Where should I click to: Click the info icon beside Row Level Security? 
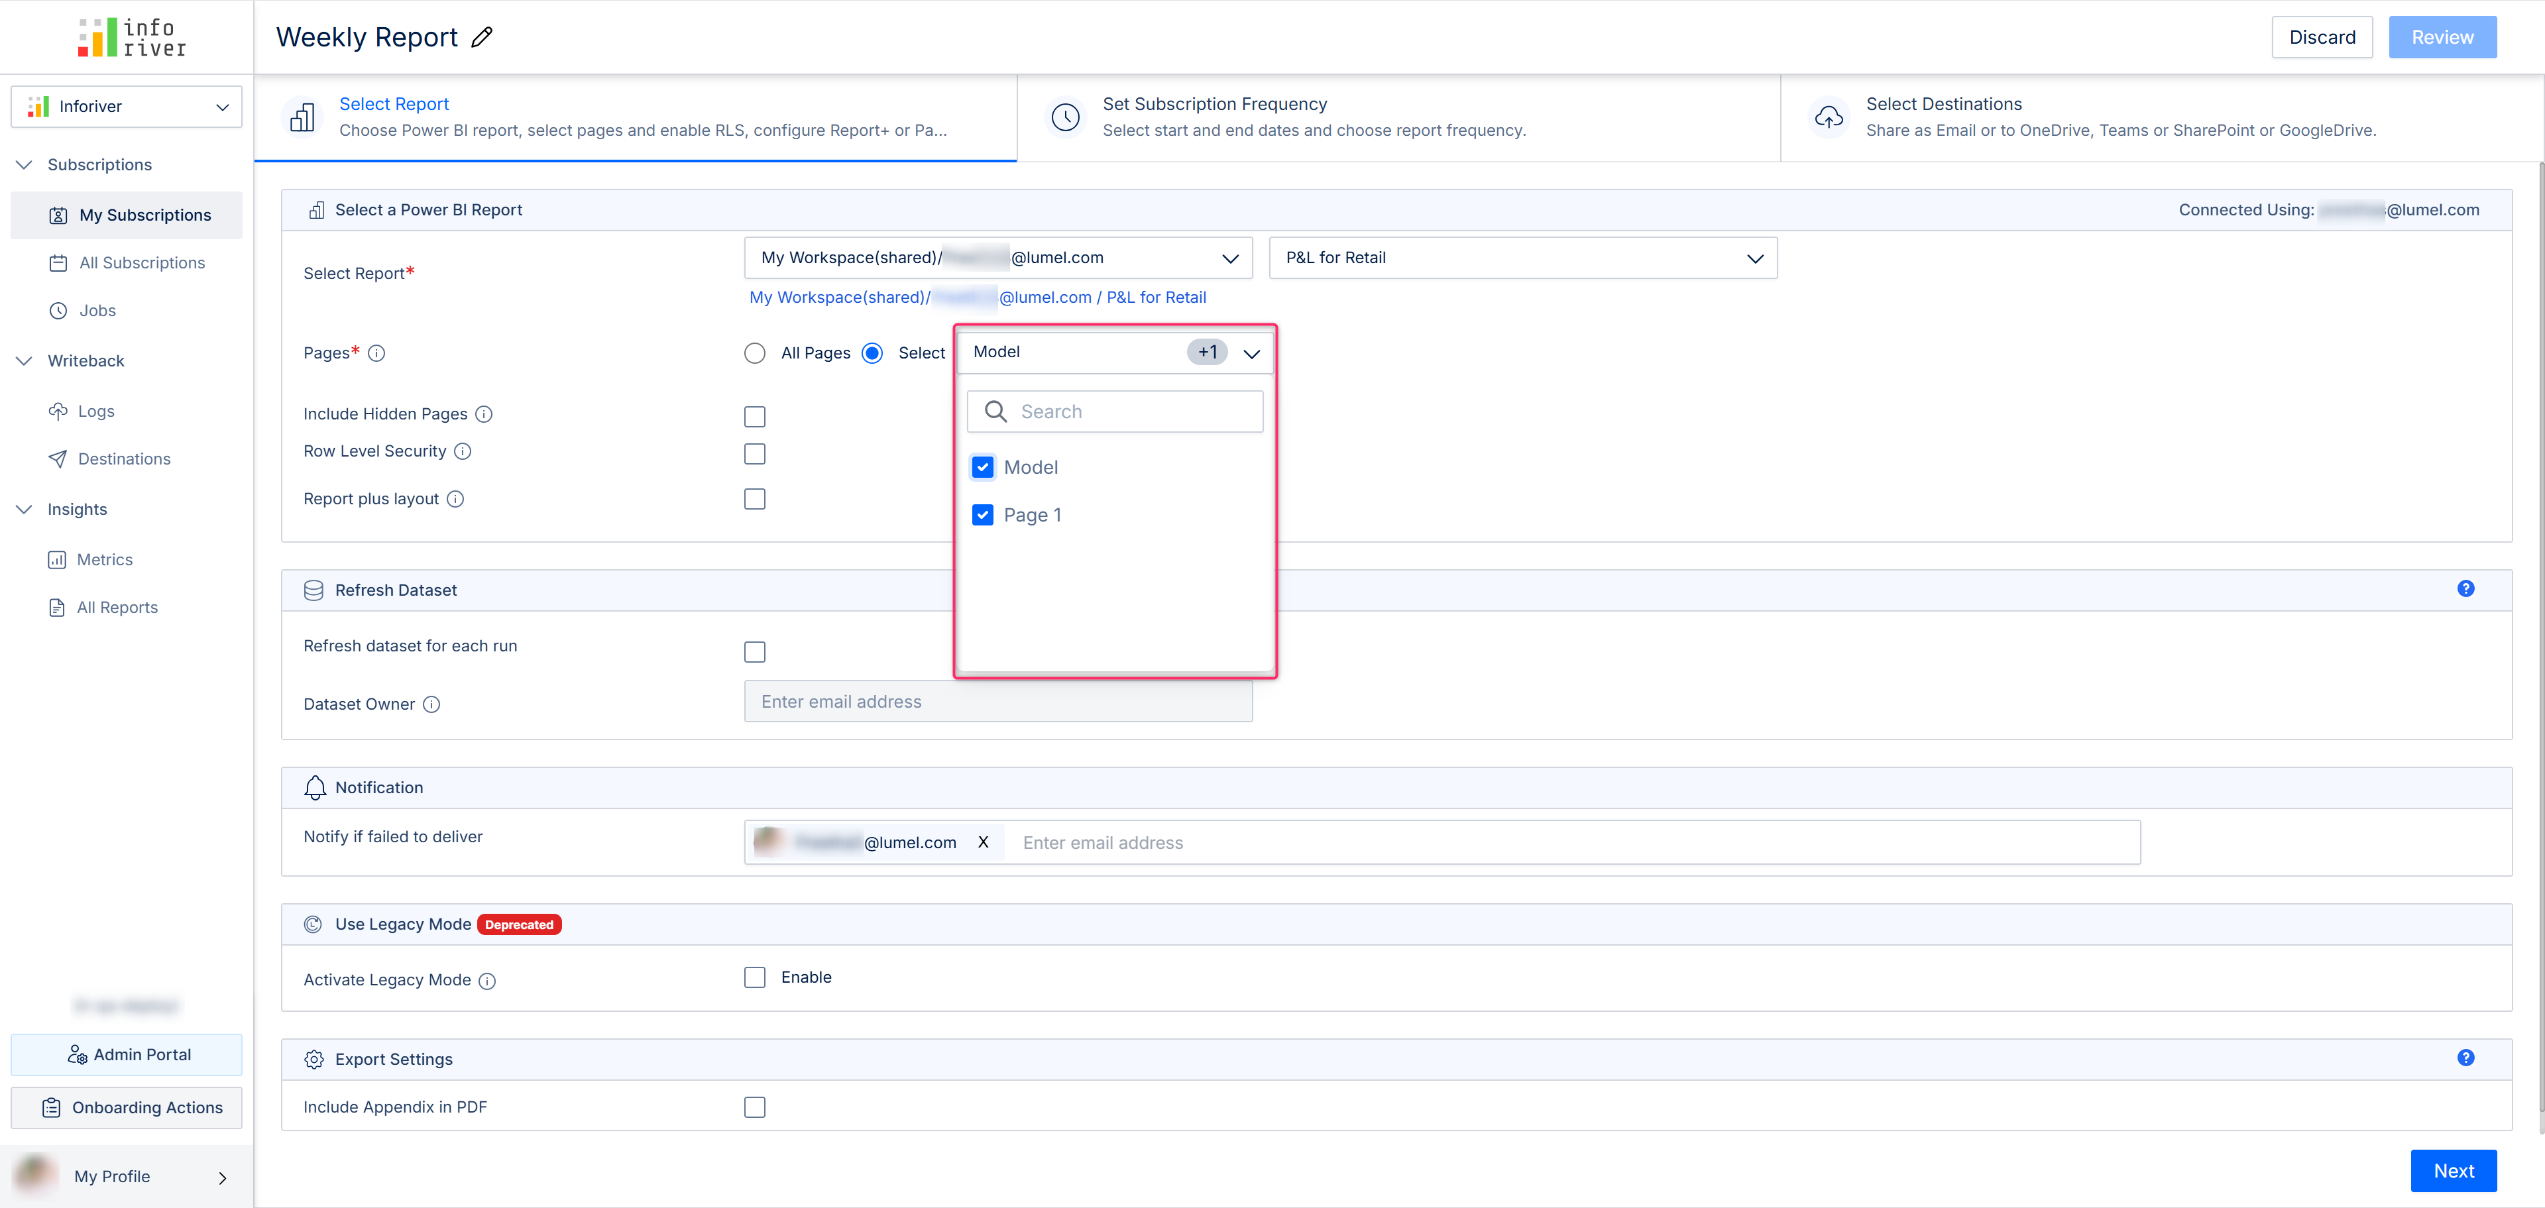click(463, 451)
